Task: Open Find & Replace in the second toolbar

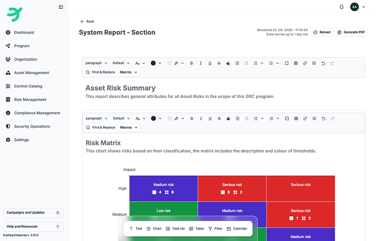Action: (x=101, y=127)
